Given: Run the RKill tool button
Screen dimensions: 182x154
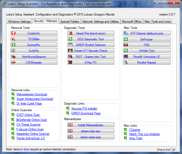Looking at the screenshot, I should pyautogui.click(x=147, y=45).
